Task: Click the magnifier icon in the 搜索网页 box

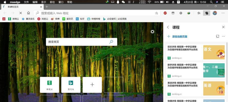Action: 111,42
